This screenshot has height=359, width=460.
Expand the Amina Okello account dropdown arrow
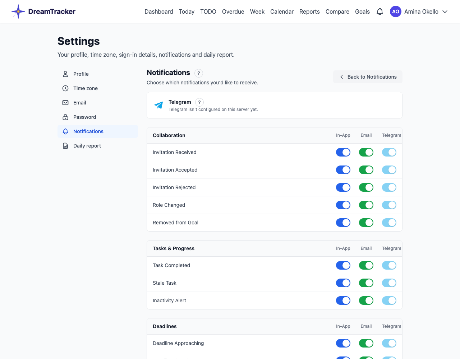coord(445,11)
